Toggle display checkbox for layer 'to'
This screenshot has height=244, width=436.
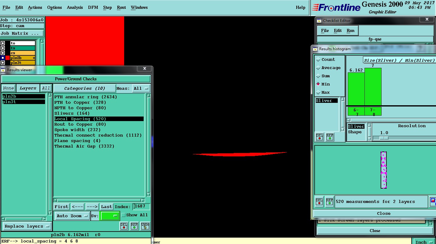point(3,43)
